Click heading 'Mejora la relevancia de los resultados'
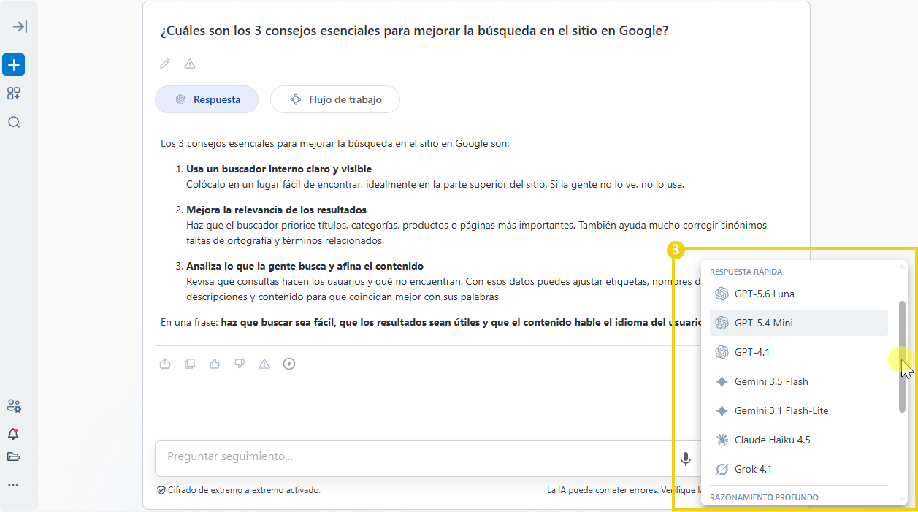Viewport: 918px width, 512px height. point(276,210)
